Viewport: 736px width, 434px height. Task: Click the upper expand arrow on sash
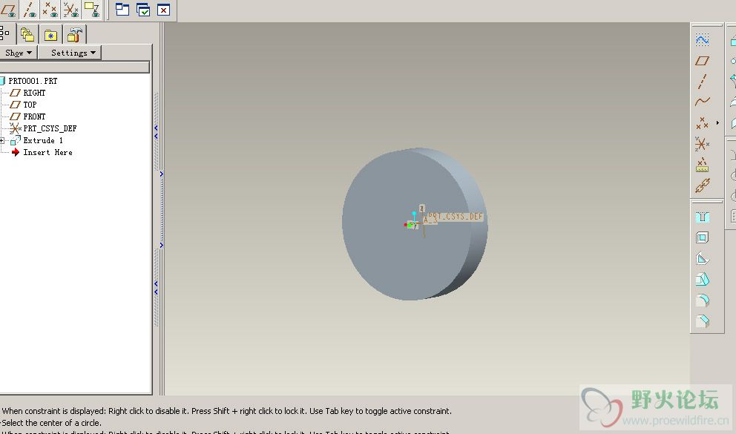click(162, 174)
